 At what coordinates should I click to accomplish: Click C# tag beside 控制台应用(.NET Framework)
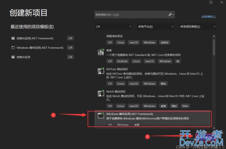tap(70, 38)
